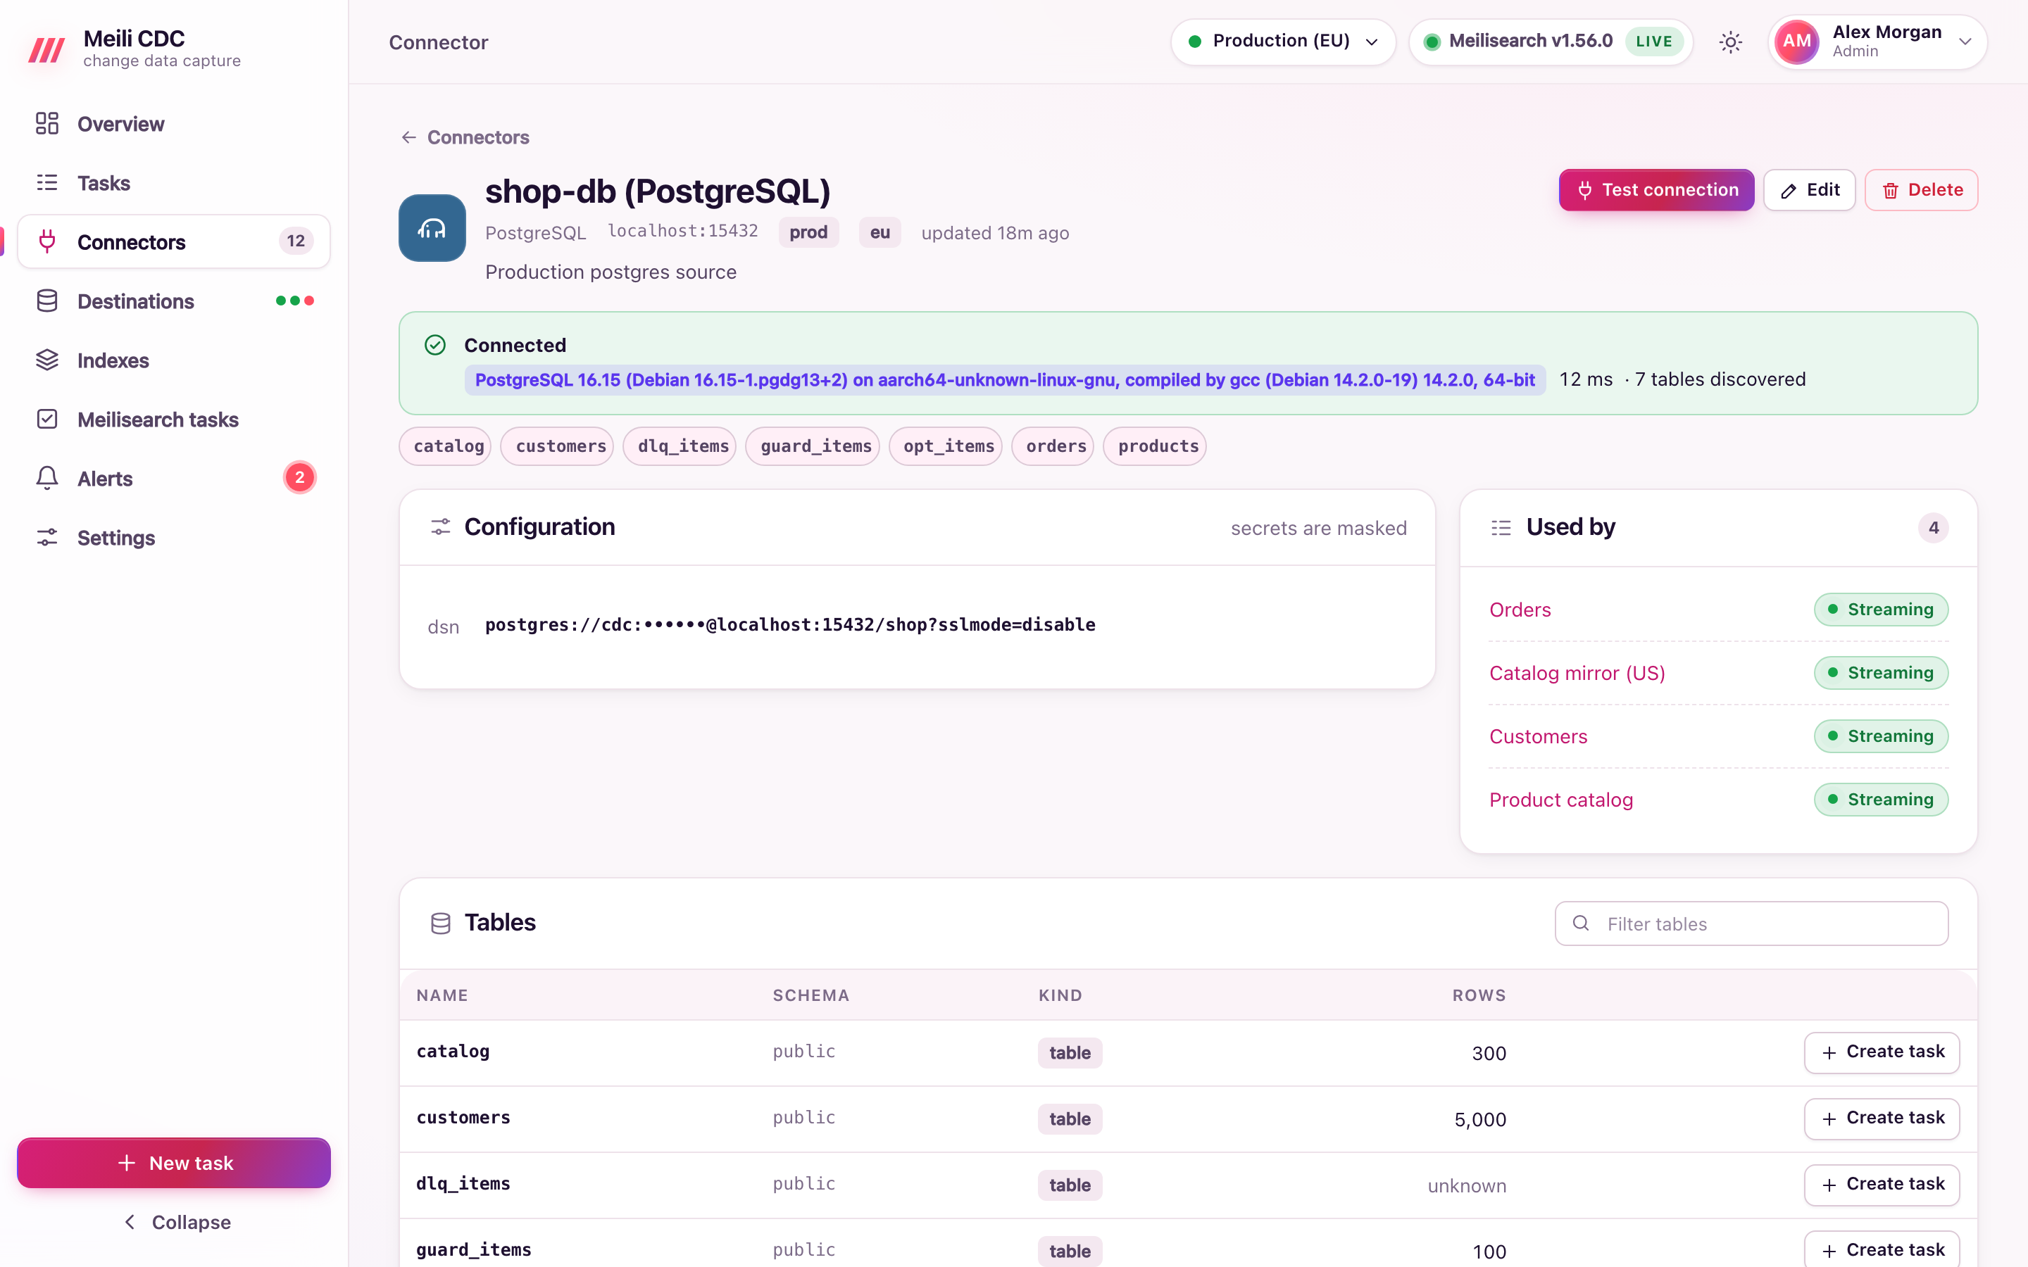
Task: Click the Alerts badge showing 2
Action: click(x=299, y=478)
